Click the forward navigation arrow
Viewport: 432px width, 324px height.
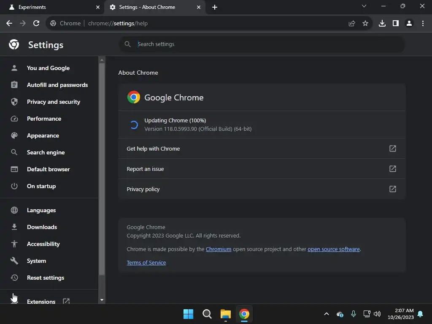(23, 24)
